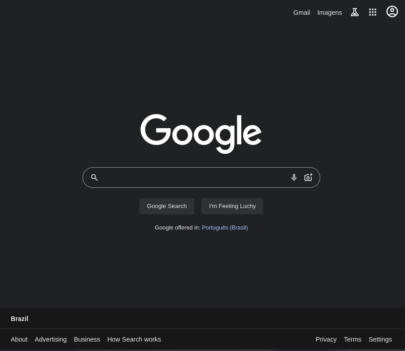Click the magnifying glass search icon

point(94,178)
